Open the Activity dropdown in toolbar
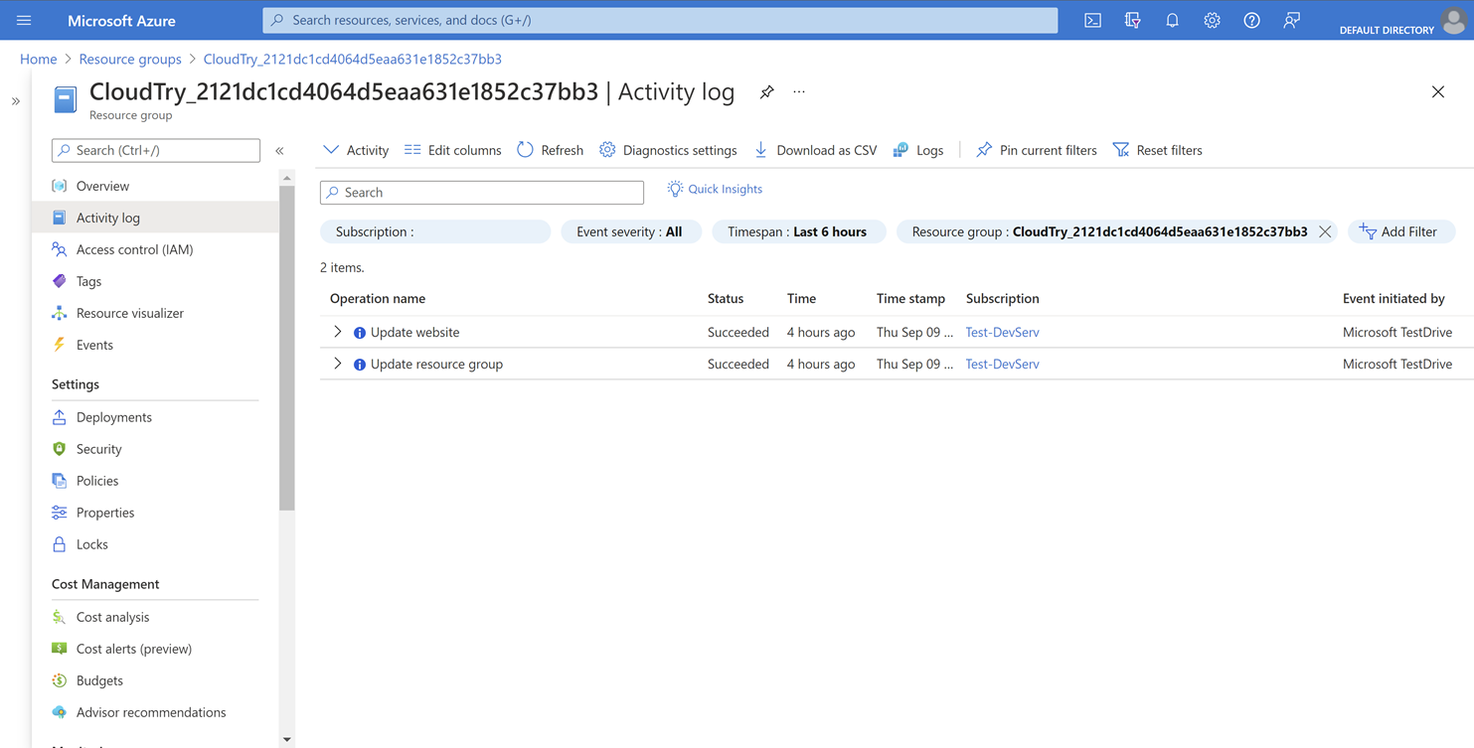The height and width of the screenshot is (748, 1474). coord(356,150)
